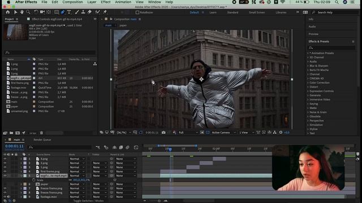362x203 pixels.
Task: Select the Zoom magnifier tool
Action: coord(28,12)
